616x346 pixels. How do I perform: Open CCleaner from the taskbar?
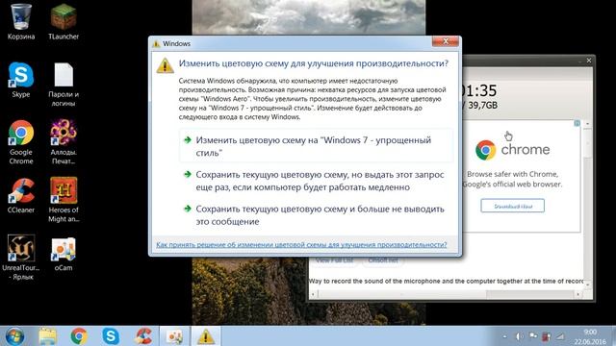tap(143, 336)
